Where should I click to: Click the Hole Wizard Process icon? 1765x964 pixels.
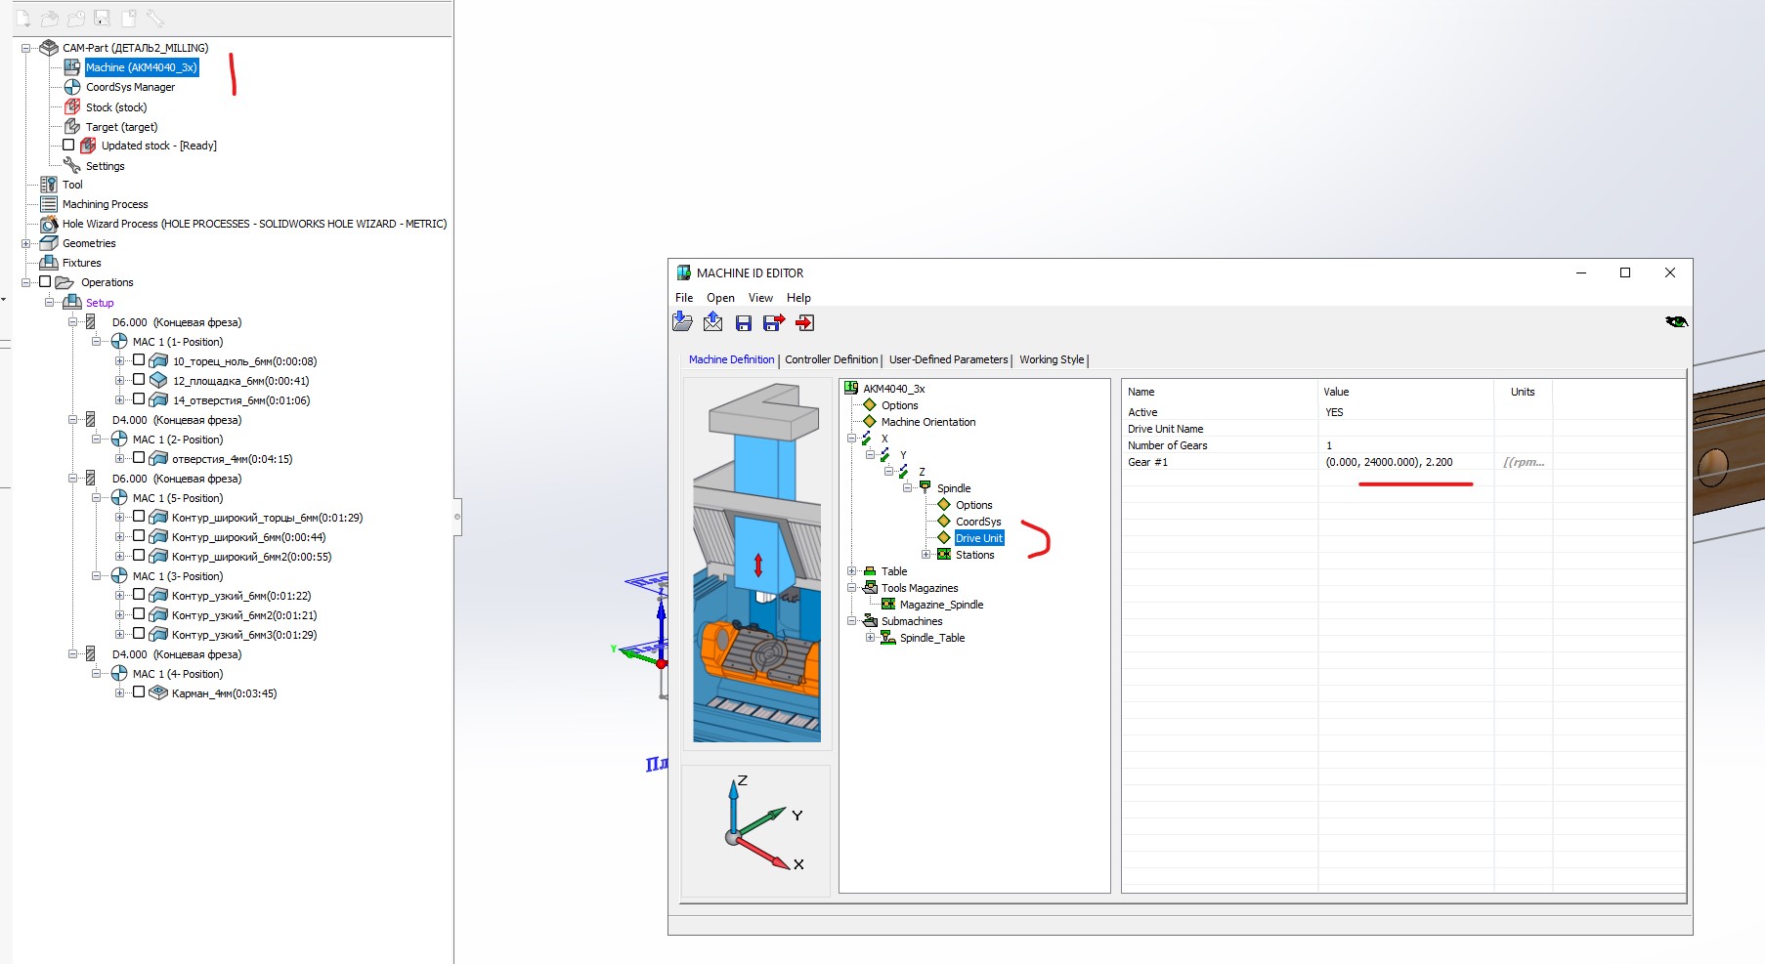49,224
